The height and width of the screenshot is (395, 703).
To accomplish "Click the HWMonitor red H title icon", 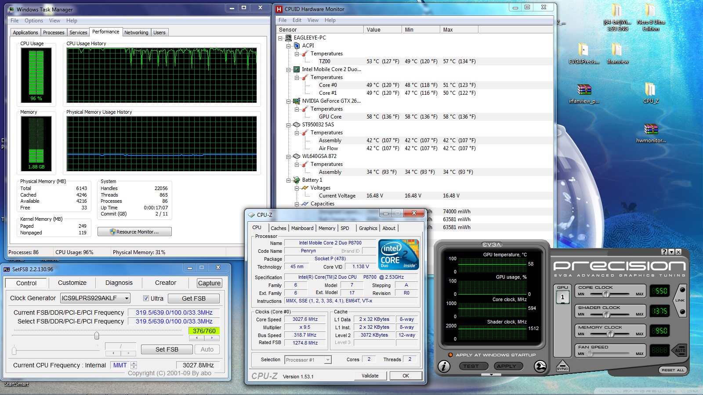I will click(279, 9).
